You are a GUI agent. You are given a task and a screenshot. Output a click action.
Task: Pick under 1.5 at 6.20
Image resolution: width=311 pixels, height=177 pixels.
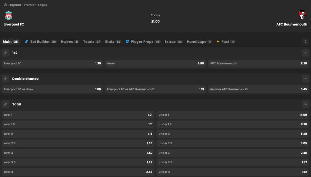pos(233,124)
